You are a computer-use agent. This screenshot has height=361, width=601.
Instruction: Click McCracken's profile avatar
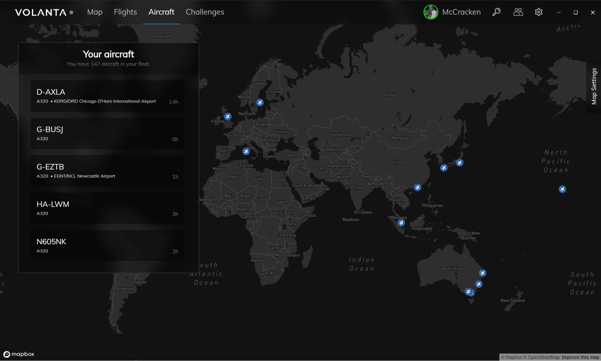click(x=431, y=12)
